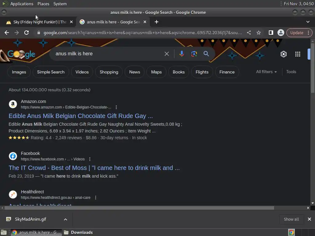The width and height of the screenshot is (315, 236).
Task: Open the Applications menu
Action: pyautogui.click(x=22, y=4)
